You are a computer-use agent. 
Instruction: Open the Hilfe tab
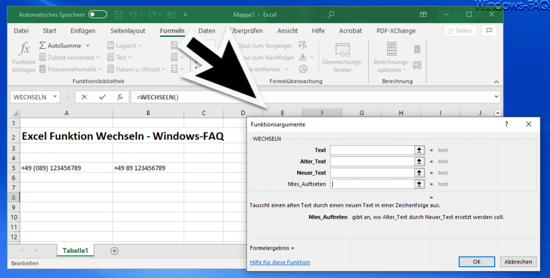coord(318,31)
